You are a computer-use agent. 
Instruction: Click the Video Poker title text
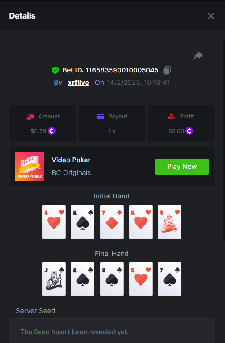(x=71, y=160)
